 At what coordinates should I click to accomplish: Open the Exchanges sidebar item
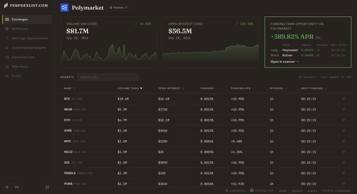pyautogui.click(x=27, y=19)
